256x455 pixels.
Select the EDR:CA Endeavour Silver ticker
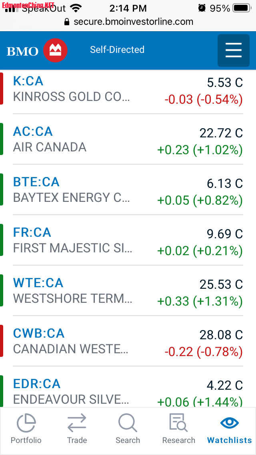37,384
